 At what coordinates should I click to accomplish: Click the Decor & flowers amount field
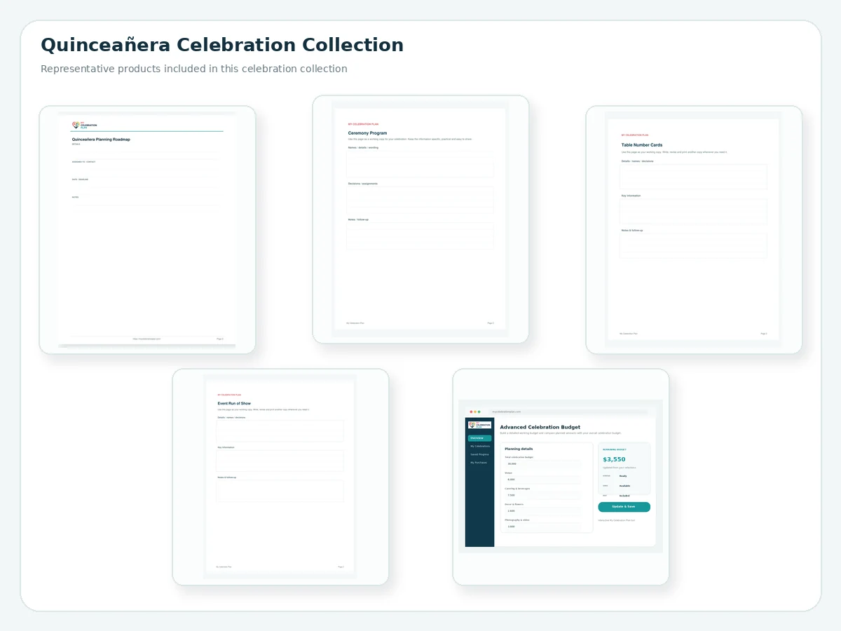click(543, 511)
